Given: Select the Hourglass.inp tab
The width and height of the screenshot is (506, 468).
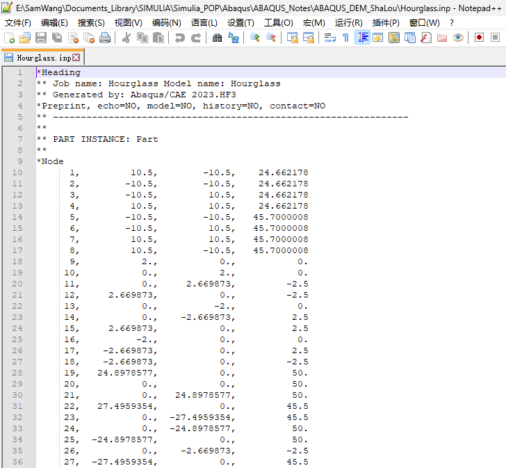Looking at the screenshot, I should click(42, 58).
